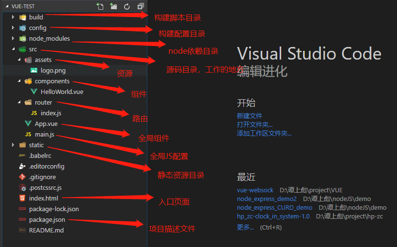Click the New File icon in explorer header
The width and height of the screenshot is (397, 247).
(100, 6)
